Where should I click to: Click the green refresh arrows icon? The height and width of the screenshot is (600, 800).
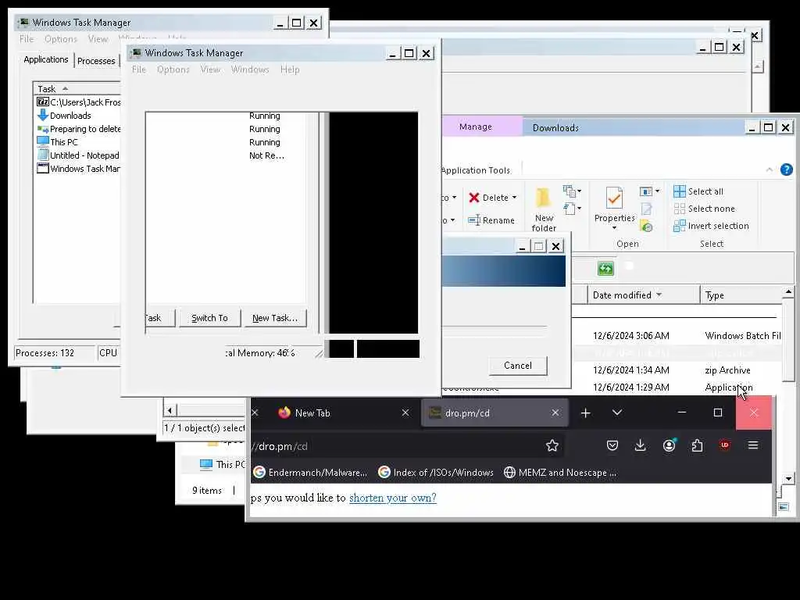pos(605,269)
